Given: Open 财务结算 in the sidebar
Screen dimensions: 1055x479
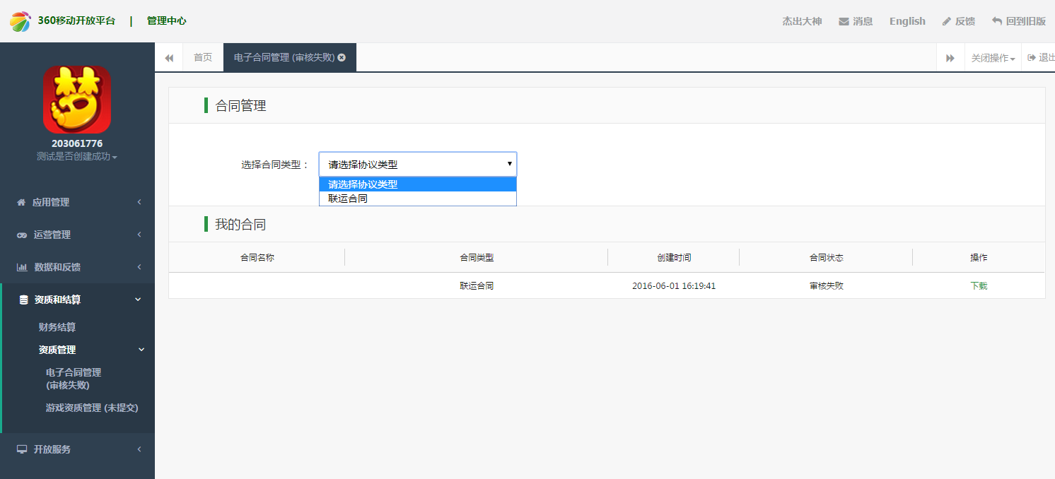Looking at the screenshot, I should coord(57,327).
